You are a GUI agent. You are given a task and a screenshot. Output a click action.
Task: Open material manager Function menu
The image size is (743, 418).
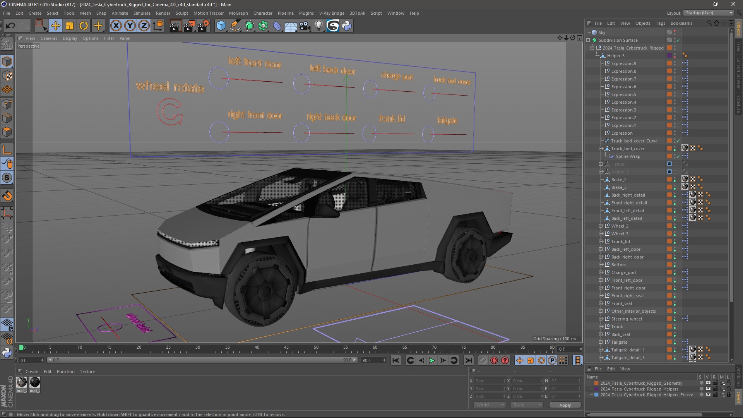pyautogui.click(x=65, y=372)
